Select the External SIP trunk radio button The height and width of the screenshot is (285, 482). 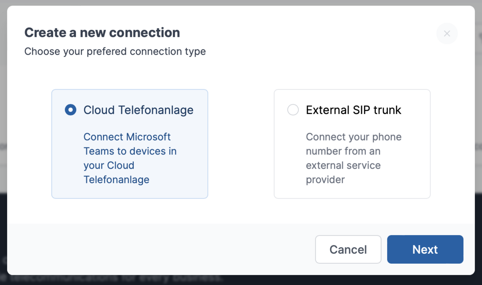pyautogui.click(x=293, y=110)
